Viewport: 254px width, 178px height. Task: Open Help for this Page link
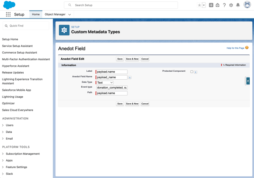(x=235, y=48)
